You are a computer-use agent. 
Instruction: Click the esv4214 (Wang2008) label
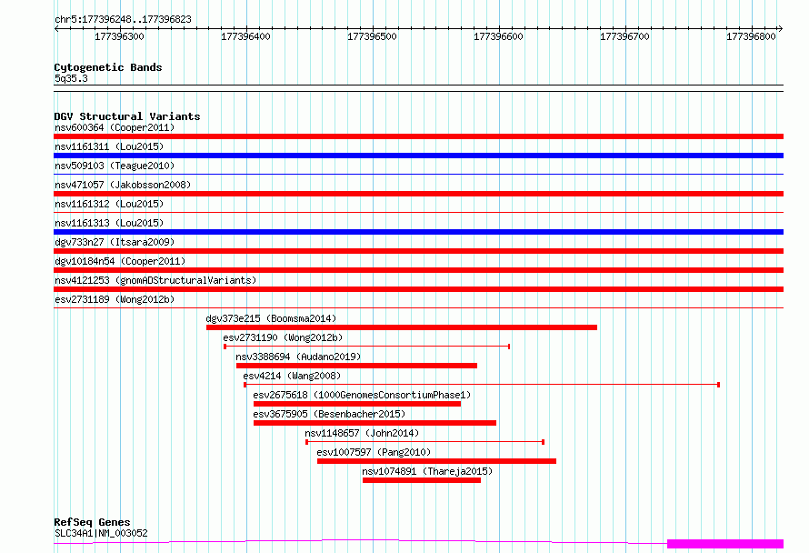coord(292,376)
